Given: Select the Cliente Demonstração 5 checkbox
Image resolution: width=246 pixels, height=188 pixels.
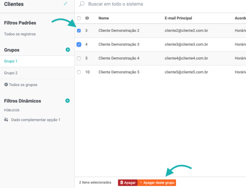Looking at the screenshot, I should pos(79,72).
